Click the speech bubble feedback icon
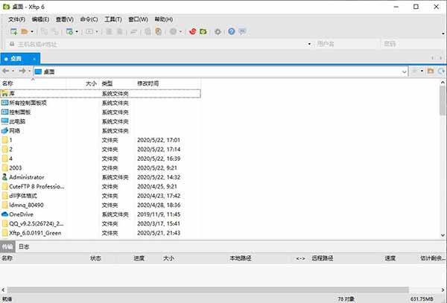The width and height of the screenshot is (447, 303). [242, 31]
